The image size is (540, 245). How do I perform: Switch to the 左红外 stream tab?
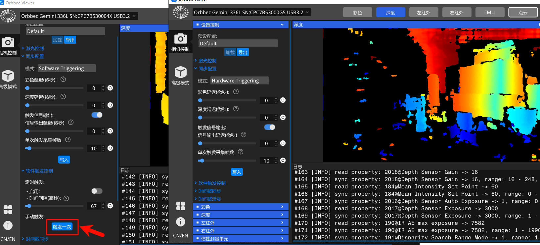[424, 13]
